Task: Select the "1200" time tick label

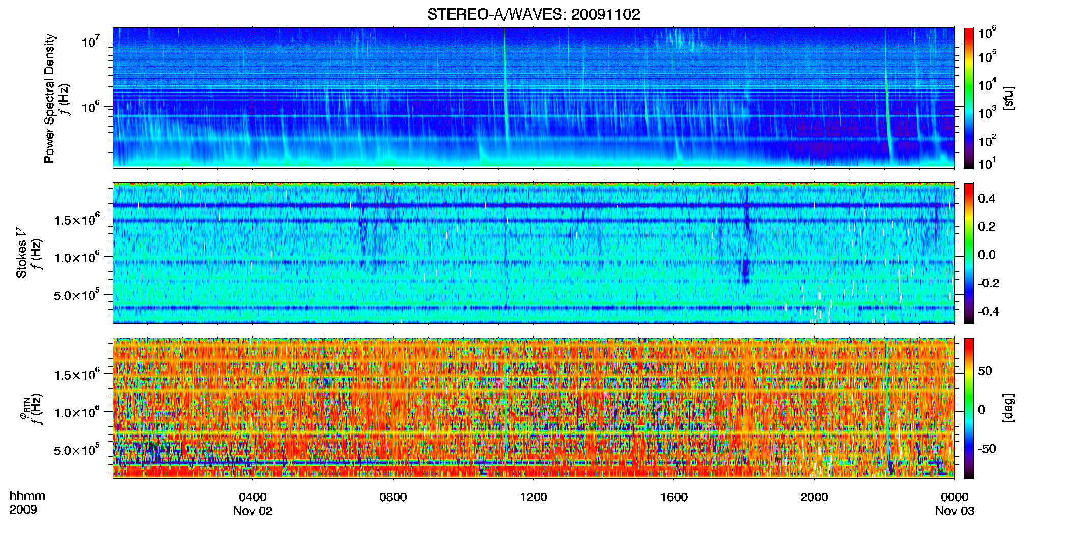Action: [533, 497]
